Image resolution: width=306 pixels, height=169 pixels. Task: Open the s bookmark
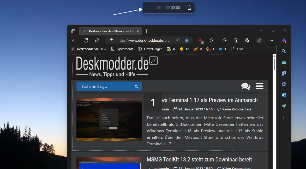[210, 49]
